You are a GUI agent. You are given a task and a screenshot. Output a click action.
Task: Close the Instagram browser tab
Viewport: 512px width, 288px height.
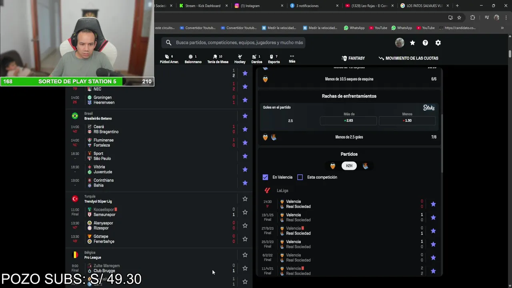(x=282, y=6)
